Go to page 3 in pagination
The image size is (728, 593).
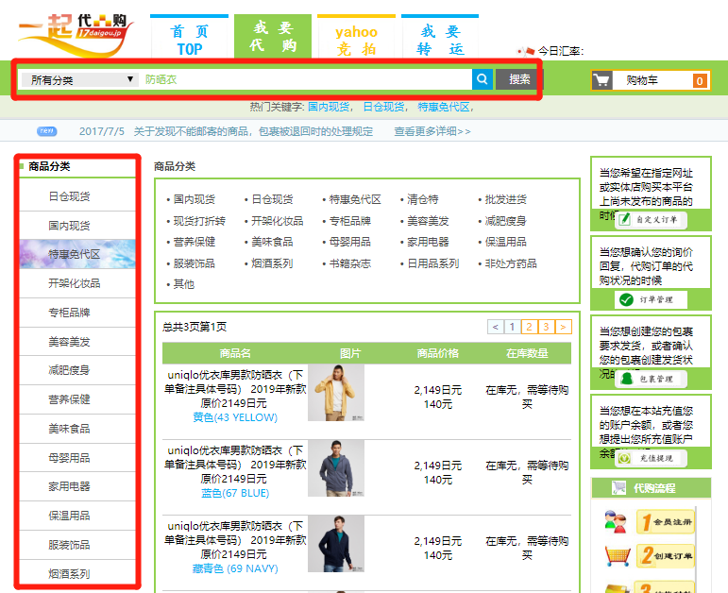click(x=546, y=327)
